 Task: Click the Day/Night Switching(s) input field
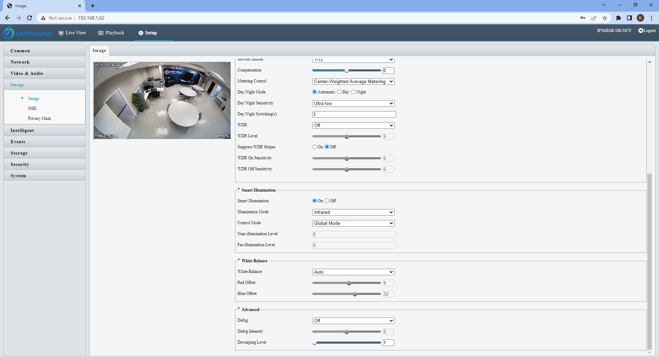(354, 115)
